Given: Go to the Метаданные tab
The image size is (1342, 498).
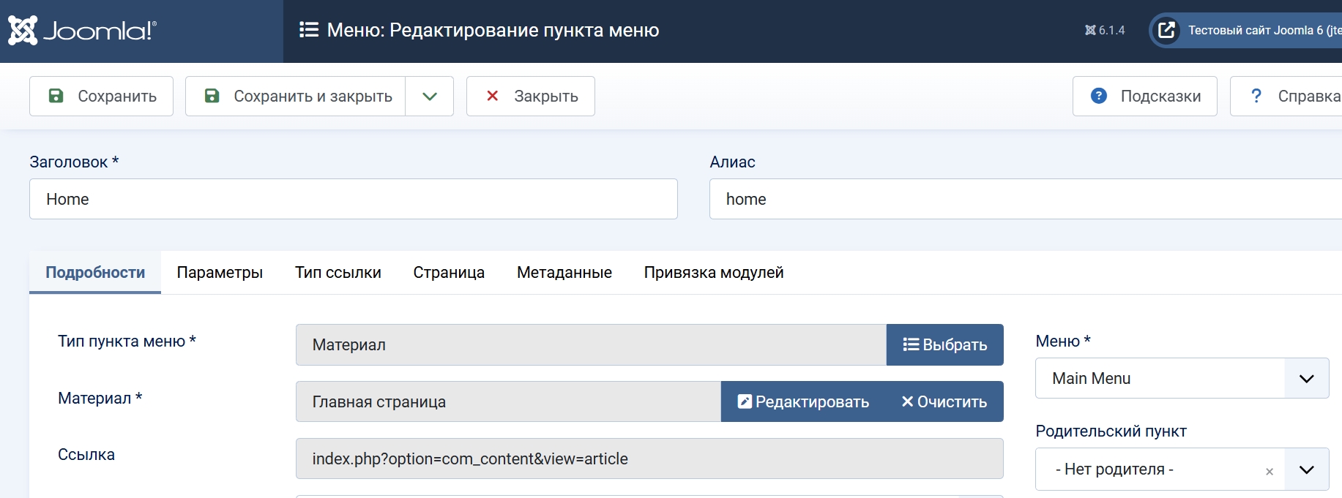Looking at the screenshot, I should tap(564, 273).
